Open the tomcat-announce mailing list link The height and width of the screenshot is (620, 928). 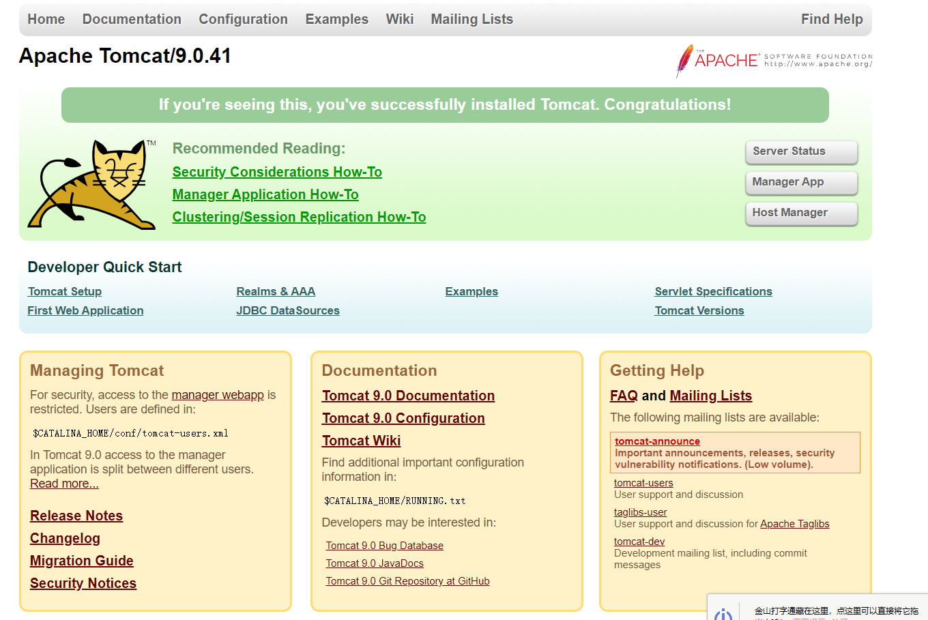pyautogui.click(x=657, y=441)
